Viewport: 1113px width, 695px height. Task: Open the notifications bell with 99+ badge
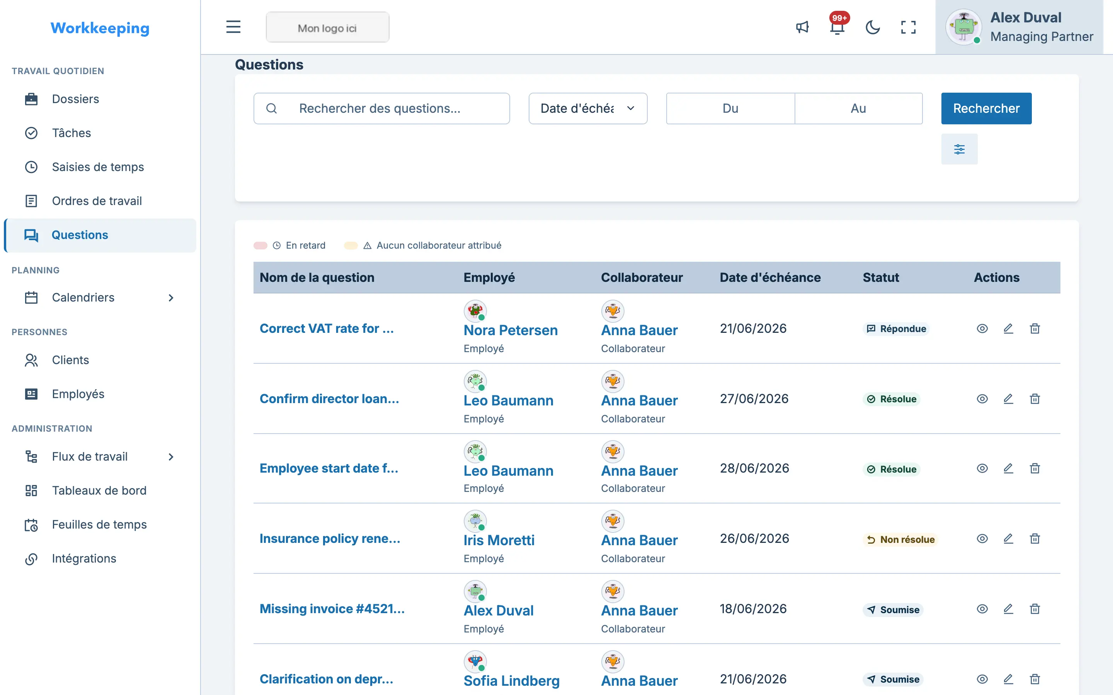[x=837, y=27]
